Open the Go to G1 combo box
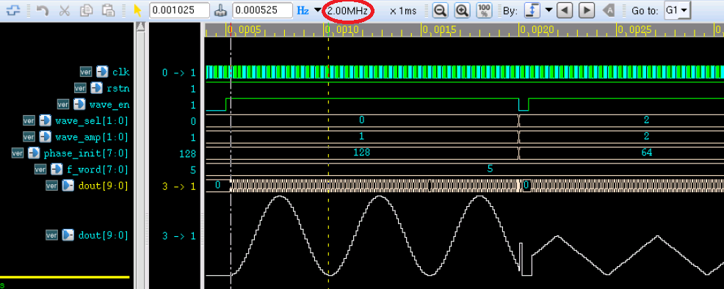 pyautogui.click(x=677, y=10)
